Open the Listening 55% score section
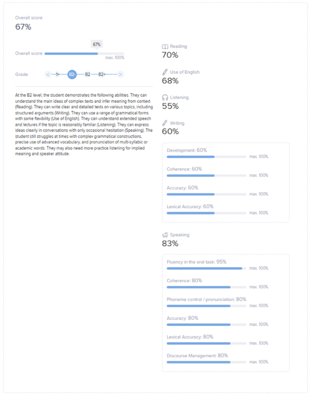This screenshot has height=399, width=312. [170, 106]
